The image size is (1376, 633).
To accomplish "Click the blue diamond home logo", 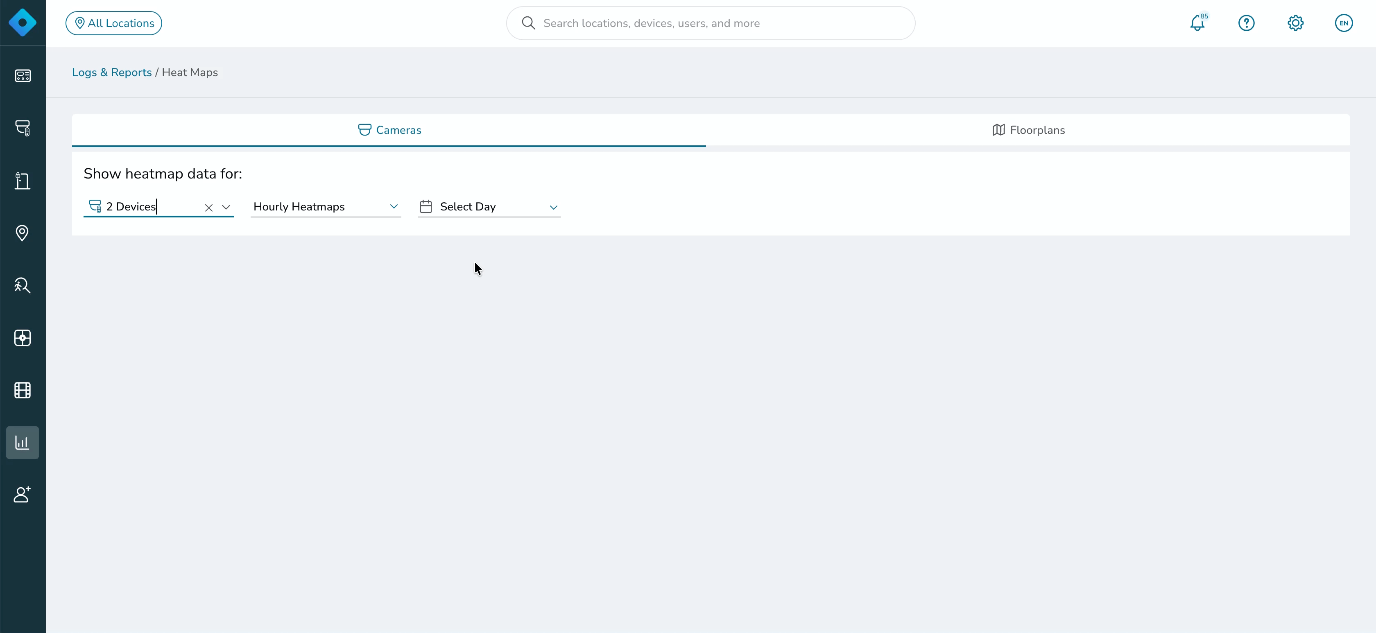I will 23,23.
